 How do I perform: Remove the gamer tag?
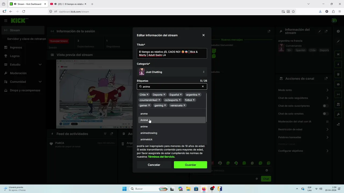pos(149,105)
